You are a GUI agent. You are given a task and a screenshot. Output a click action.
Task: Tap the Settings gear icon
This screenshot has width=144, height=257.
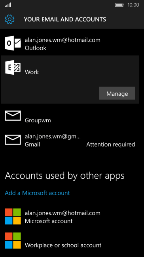coord(9,19)
